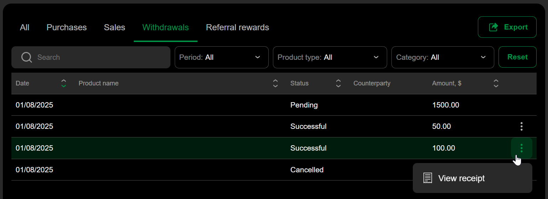Open three-dot menu for 50.00 withdrawal
This screenshot has height=199, width=548.
pyautogui.click(x=521, y=126)
